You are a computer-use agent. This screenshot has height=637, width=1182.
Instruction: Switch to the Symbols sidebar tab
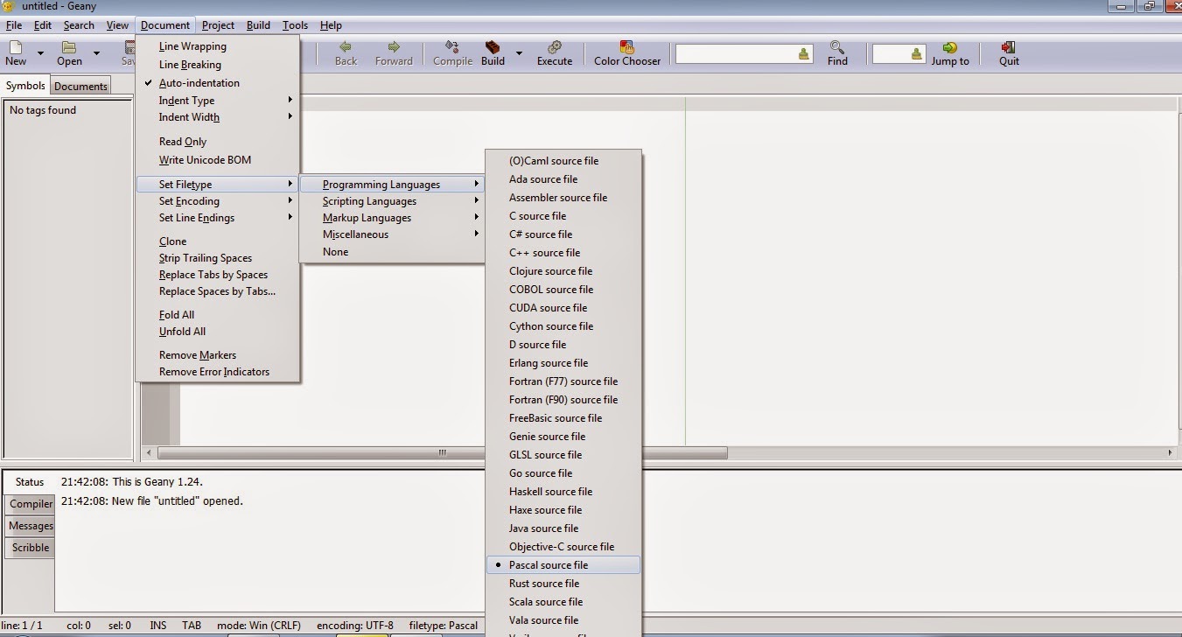(25, 86)
